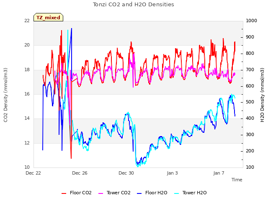The height and width of the screenshot is (201, 268).
Task: Click the Tower CO2 legend entry
Action: [114, 193]
